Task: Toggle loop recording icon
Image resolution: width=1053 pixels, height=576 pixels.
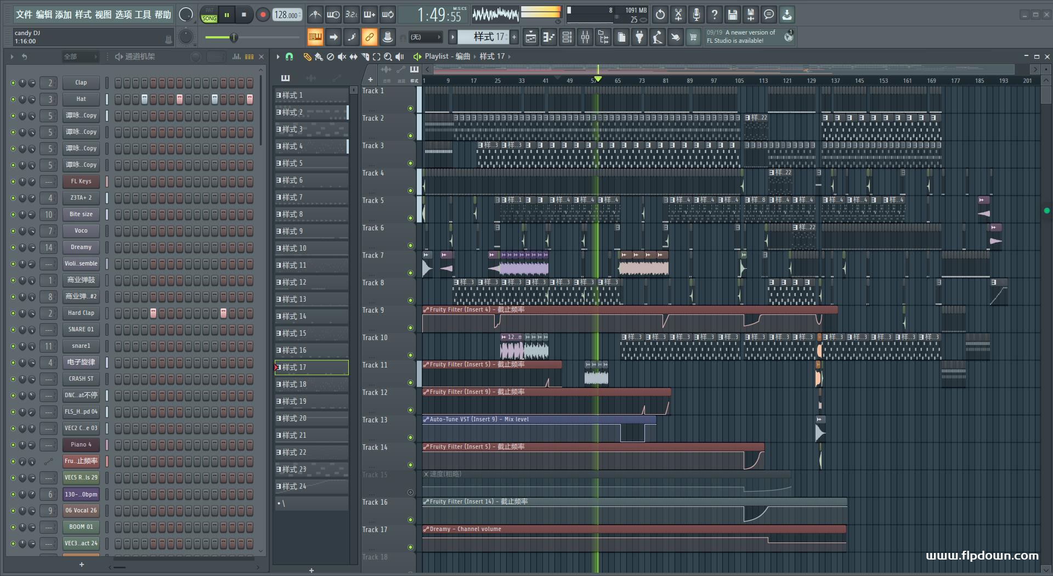Action: click(388, 15)
